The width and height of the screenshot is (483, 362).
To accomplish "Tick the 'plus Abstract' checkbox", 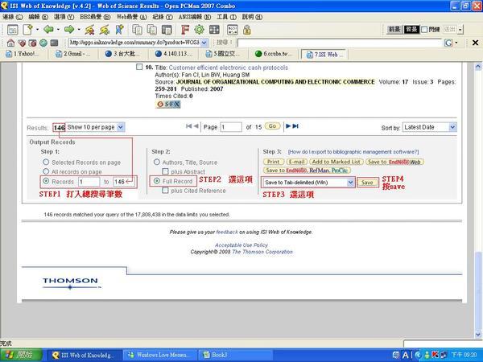I will coord(165,171).
